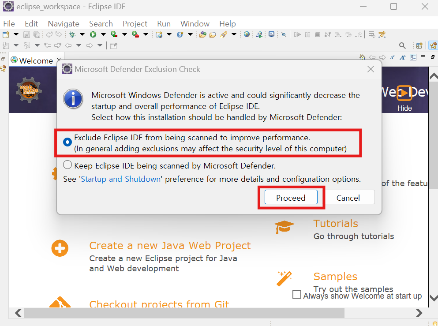This screenshot has height=326, width=438.
Task: Open dropdown next to Next Annotation icon
Action: (16, 45)
